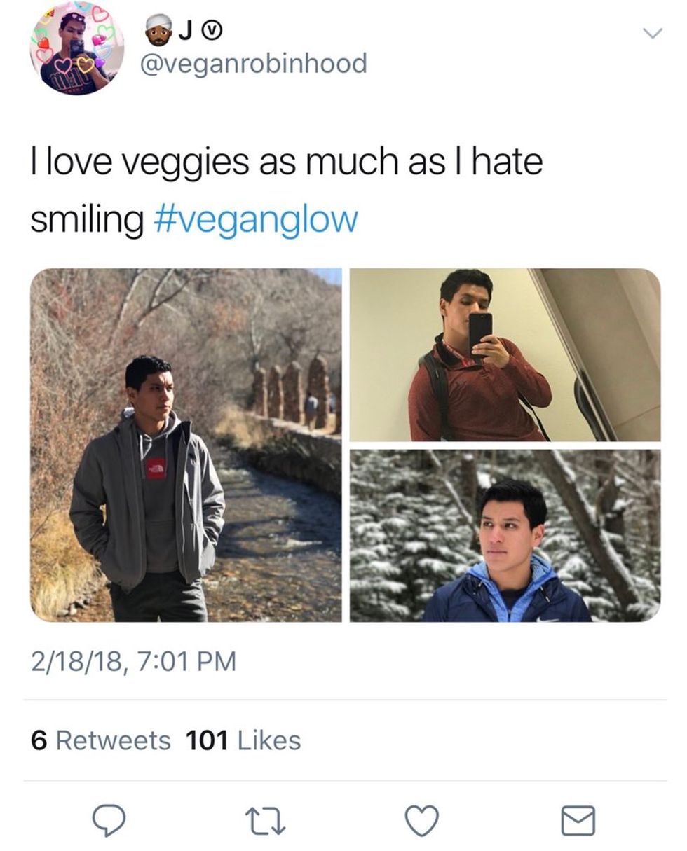Viewport: 687px width, 851px height.
Task: Open the snowy trees portrait photo
Action: click(x=505, y=536)
